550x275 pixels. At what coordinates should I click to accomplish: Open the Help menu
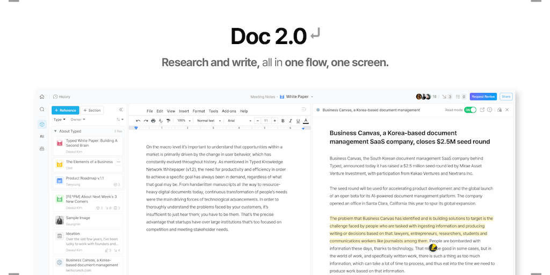click(244, 111)
